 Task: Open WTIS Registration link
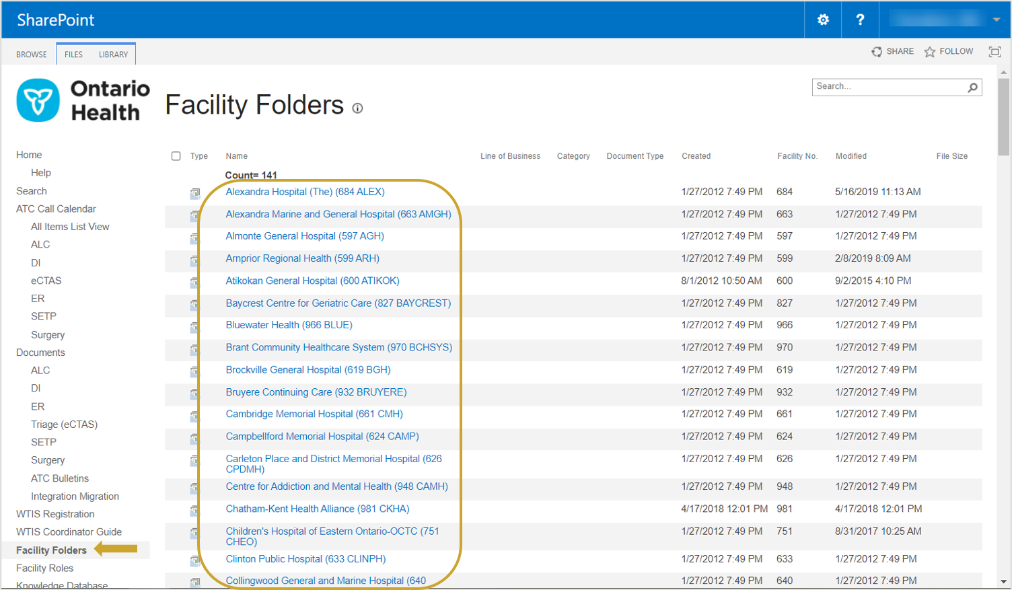click(x=55, y=514)
